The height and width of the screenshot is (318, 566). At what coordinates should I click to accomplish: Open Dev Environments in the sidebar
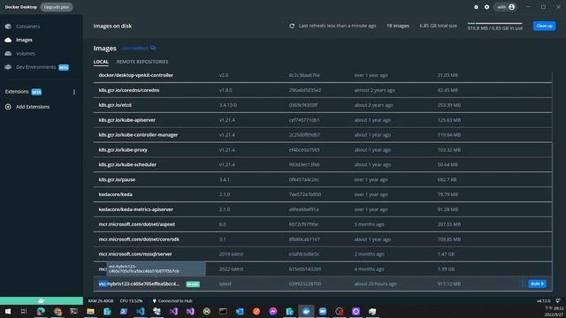35,67
